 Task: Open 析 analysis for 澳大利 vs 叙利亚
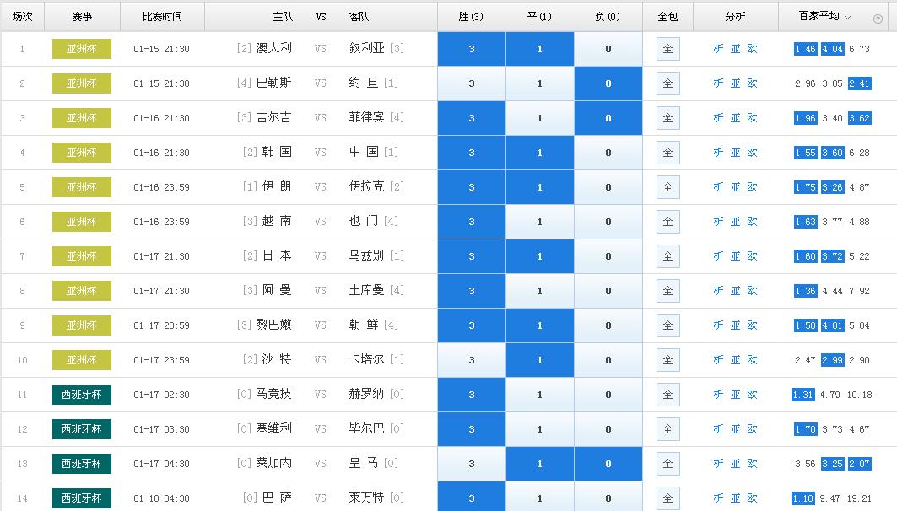point(718,49)
